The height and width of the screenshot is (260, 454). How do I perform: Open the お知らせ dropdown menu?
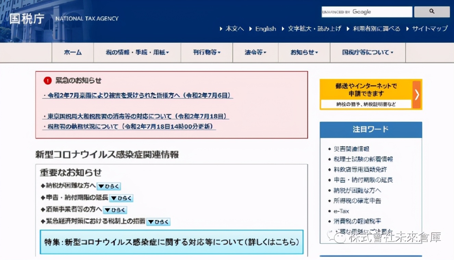click(303, 52)
